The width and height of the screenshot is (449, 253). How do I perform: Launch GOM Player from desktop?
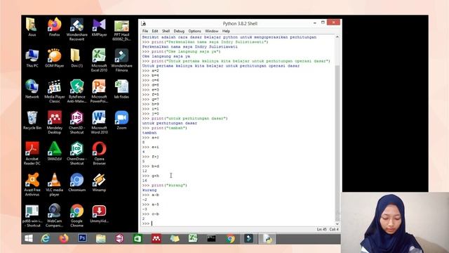point(55,58)
